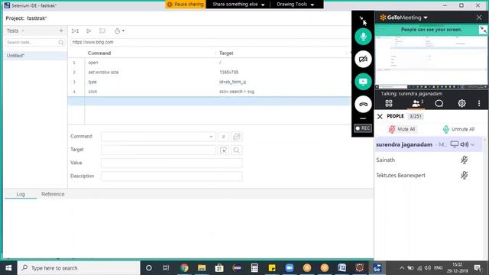Image resolution: width=489 pixels, height=275 pixels.
Task: Show hidden system tray icons
Action: (x=402, y=268)
